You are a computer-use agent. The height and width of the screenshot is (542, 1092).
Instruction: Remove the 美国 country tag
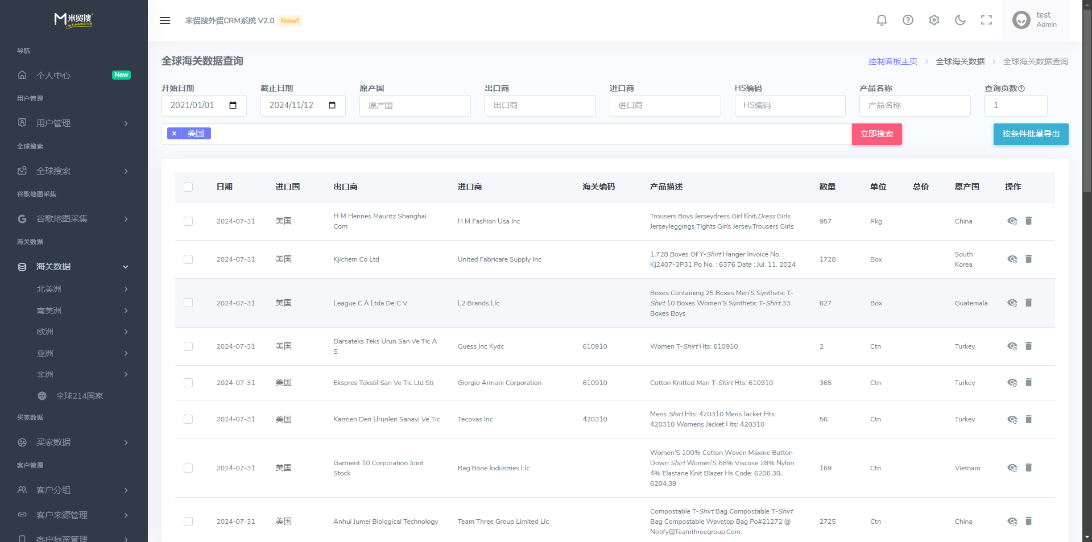(174, 133)
